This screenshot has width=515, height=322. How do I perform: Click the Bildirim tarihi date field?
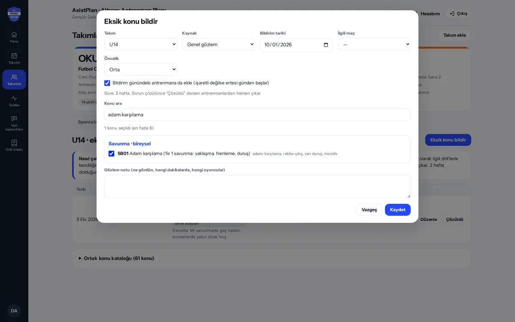tap(297, 45)
